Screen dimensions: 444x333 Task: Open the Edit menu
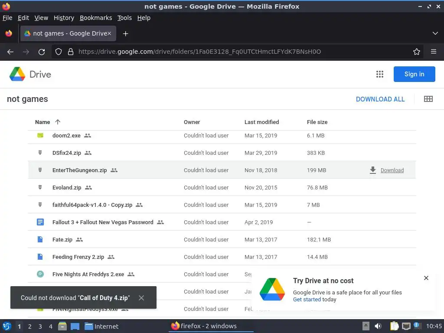coord(23,18)
